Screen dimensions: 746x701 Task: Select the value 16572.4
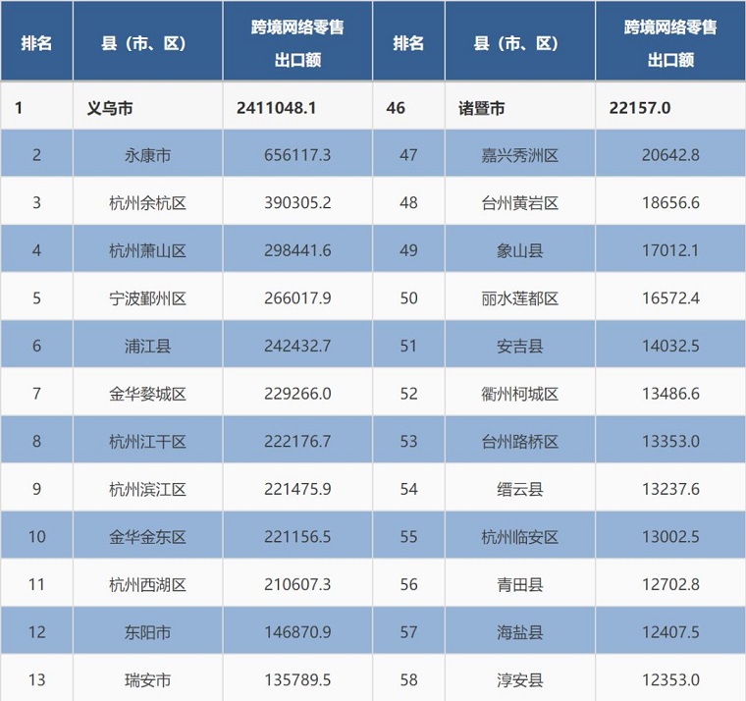click(670, 297)
